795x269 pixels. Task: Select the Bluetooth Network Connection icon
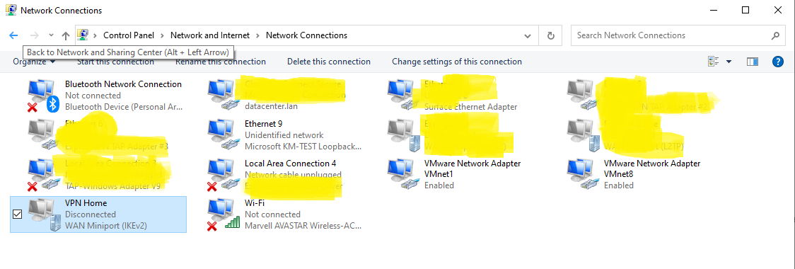43,96
